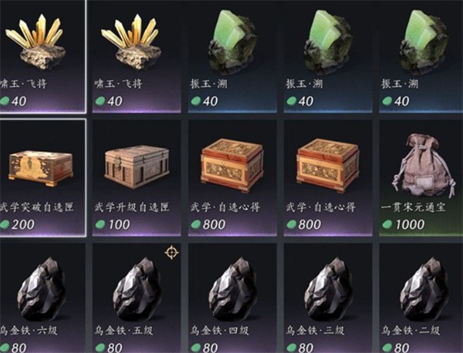Select the rightmost 振玉·溯 green jade item
Viewport: 463px width, 353px height.
tap(421, 56)
